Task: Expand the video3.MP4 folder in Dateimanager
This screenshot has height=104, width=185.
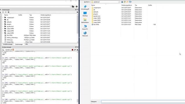Action: [x=3, y=33]
